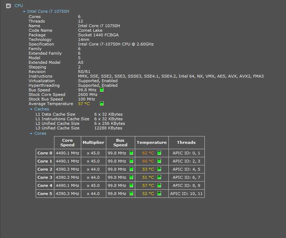The width and height of the screenshot is (286, 238).
Task: Click the Intel Core i7 10750H heading link
Action: [48, 11]
